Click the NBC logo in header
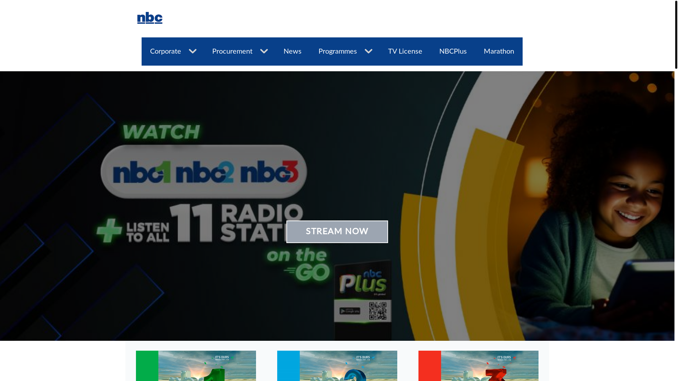The height and width of the screenshot is (381, 678). (x=150, y=18)
